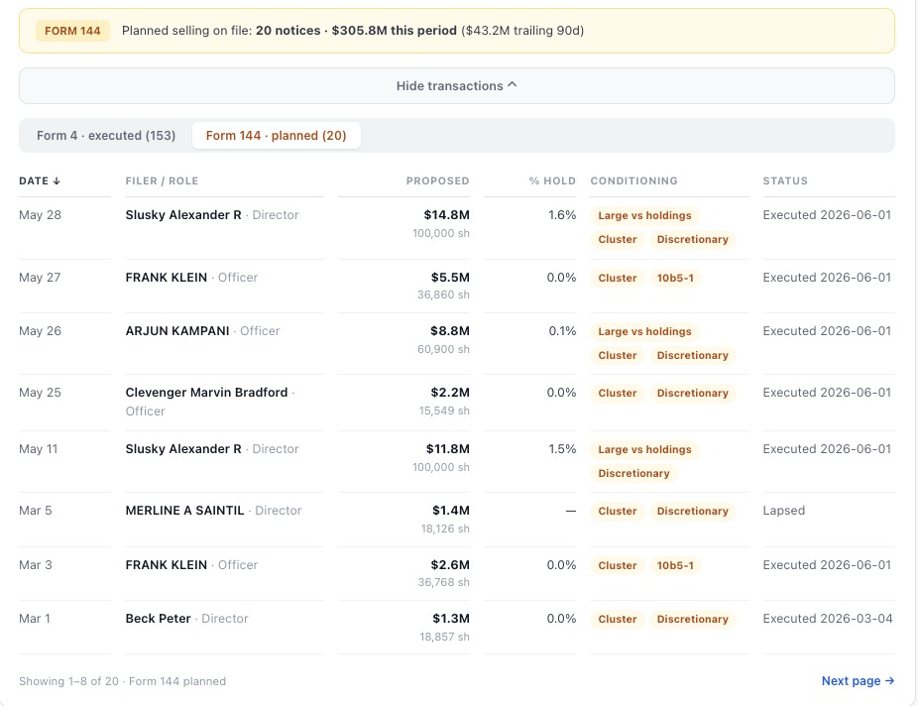The height and width of the screenshot is (706, 918).
Task: Click $5.5M proposed amount
Action: (x=450, y=278)
